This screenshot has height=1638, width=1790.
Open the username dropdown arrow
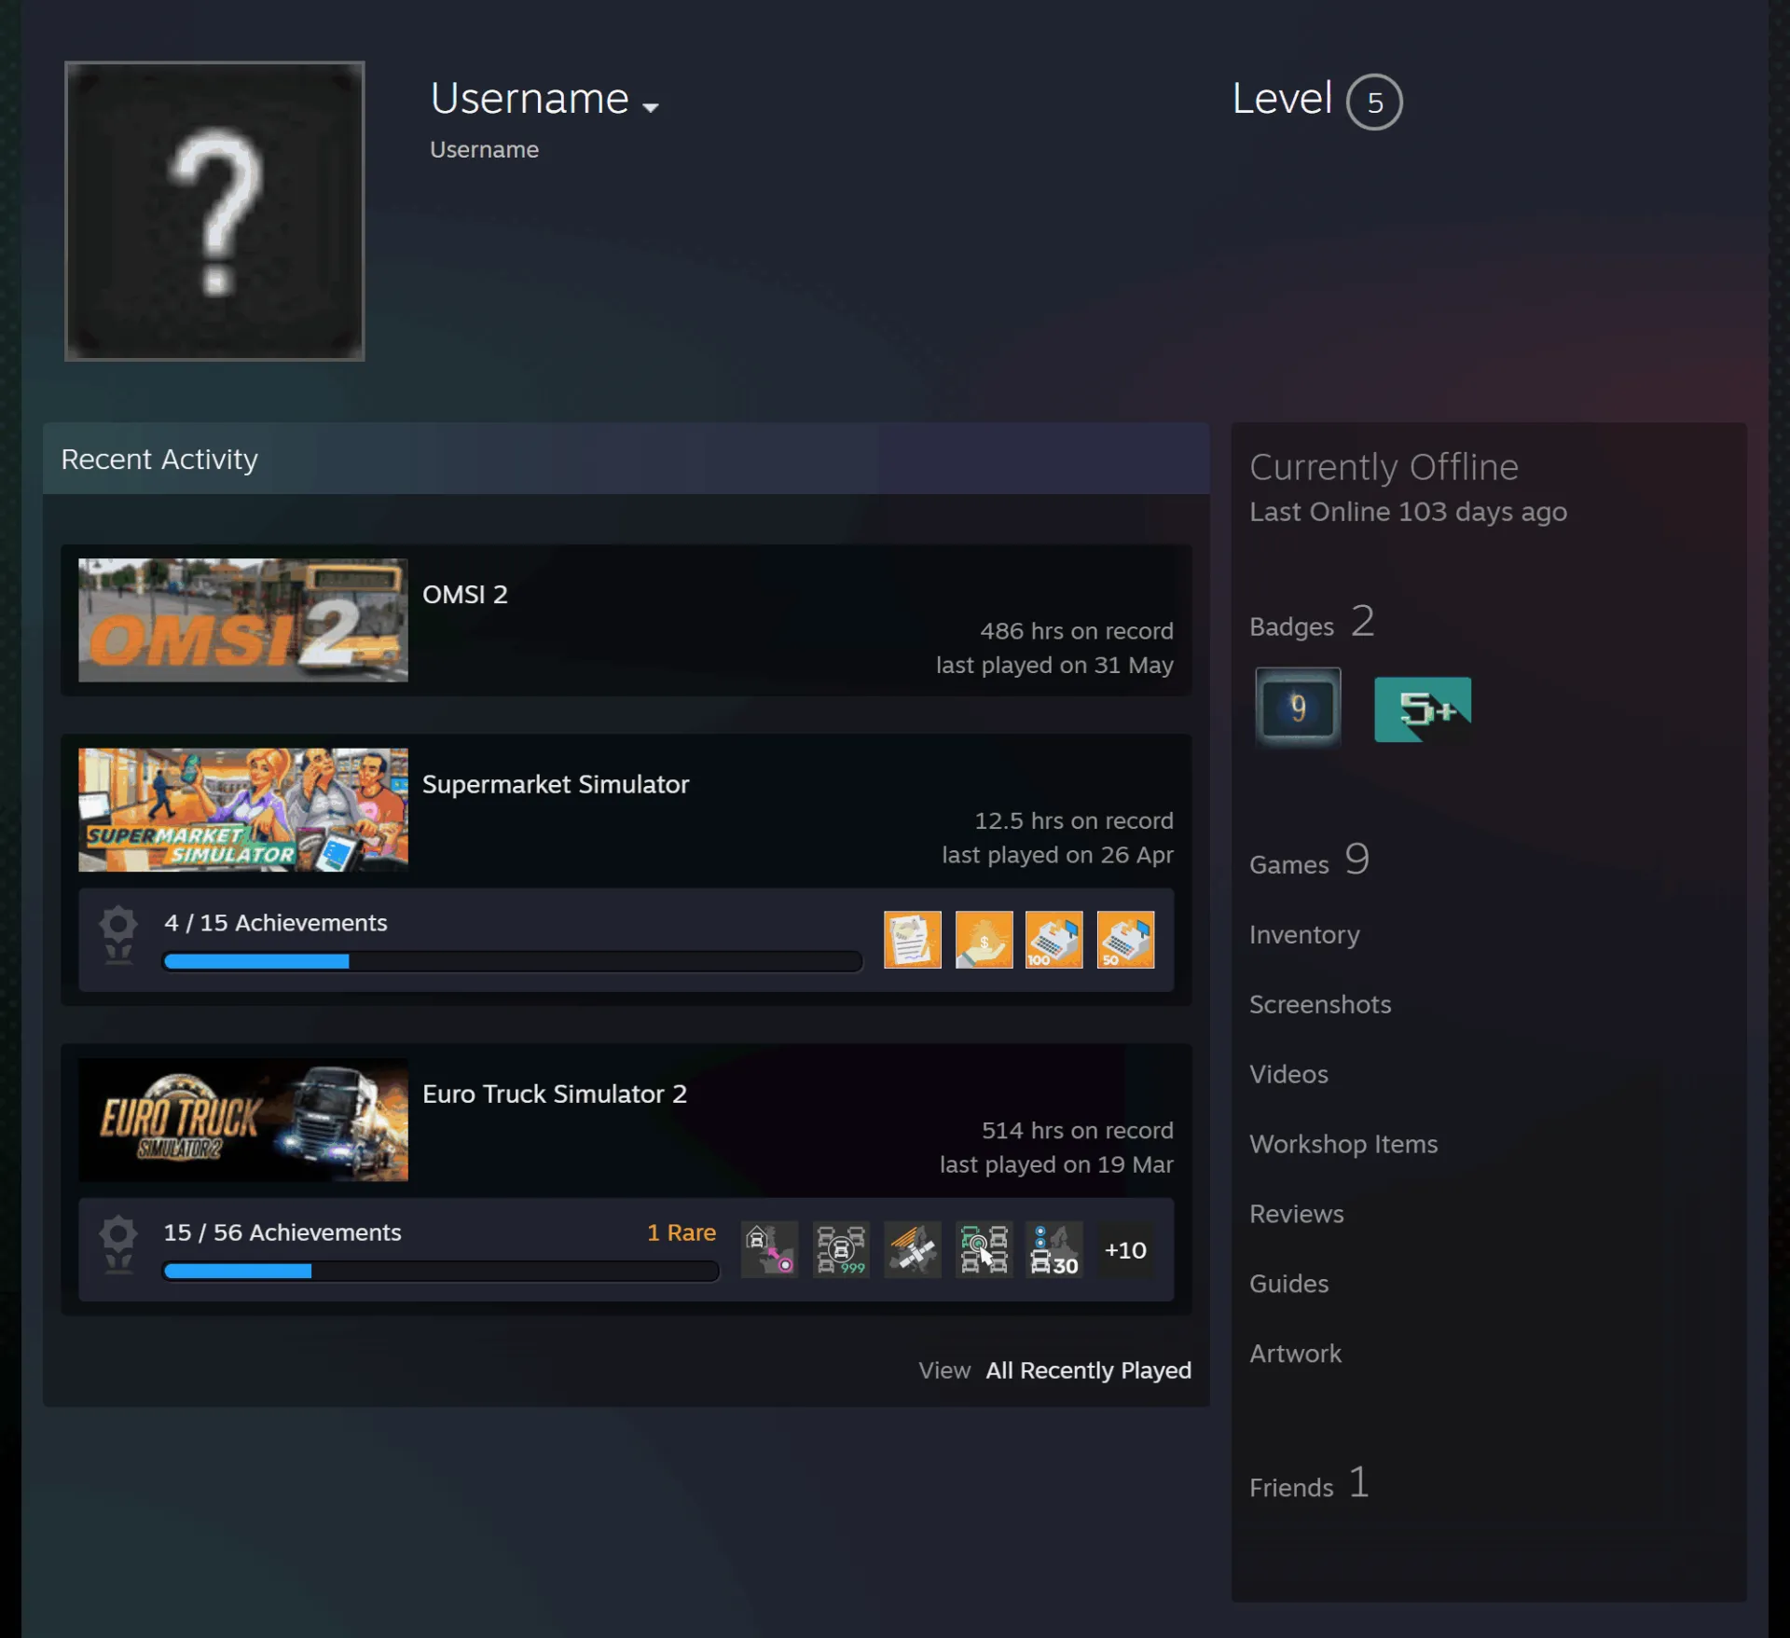point(651,107)
